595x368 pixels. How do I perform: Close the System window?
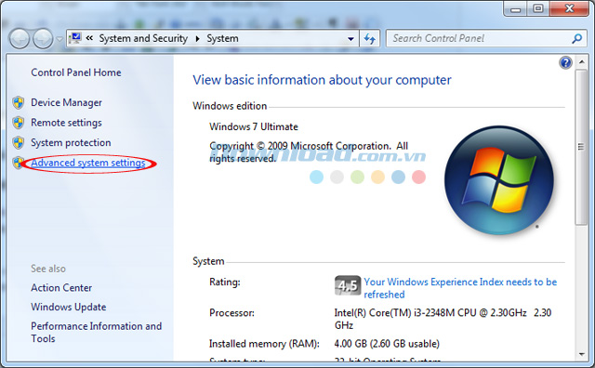coord(569,8)
